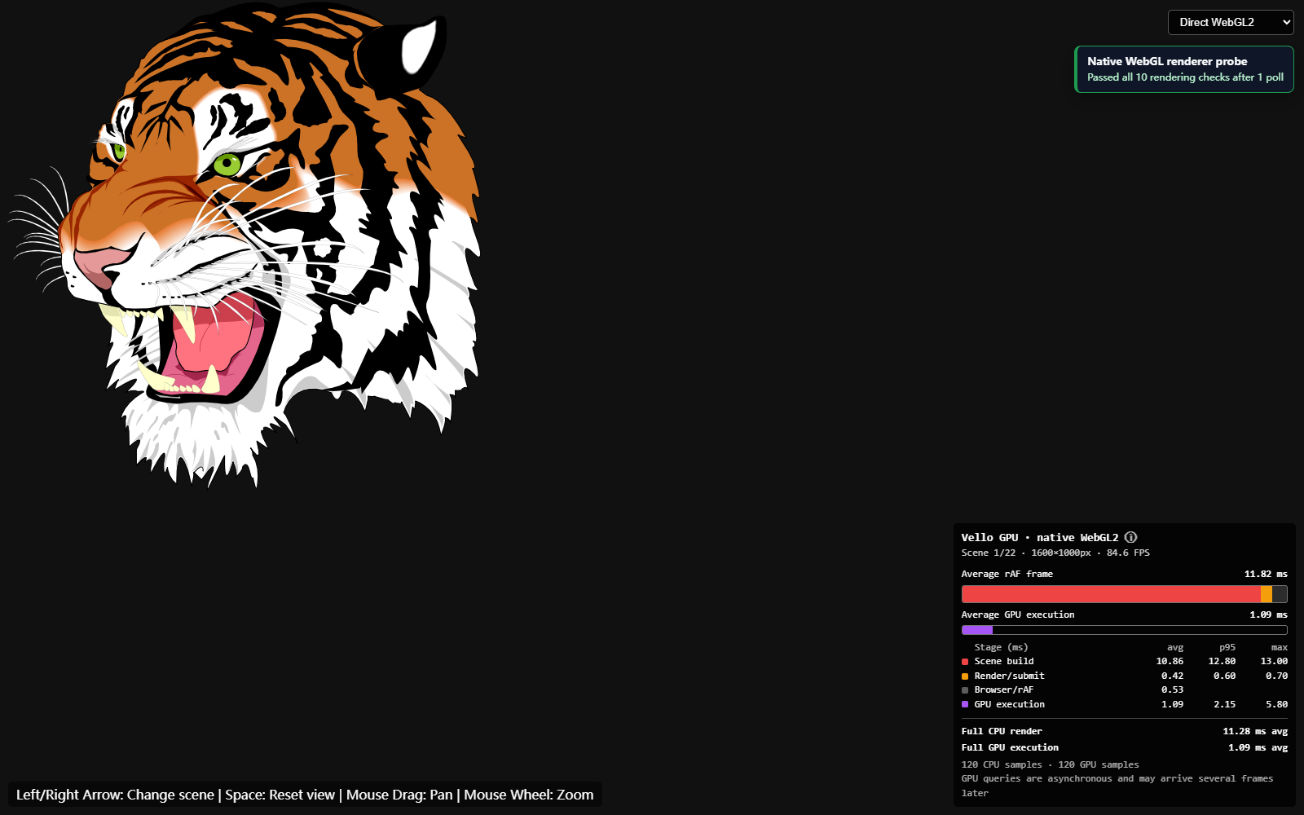Image resolution: width=1304 pixels, height=815 pixels.
Task: Click the 1.09 ms Average GPU execution value
Action: coord(1268,615)
